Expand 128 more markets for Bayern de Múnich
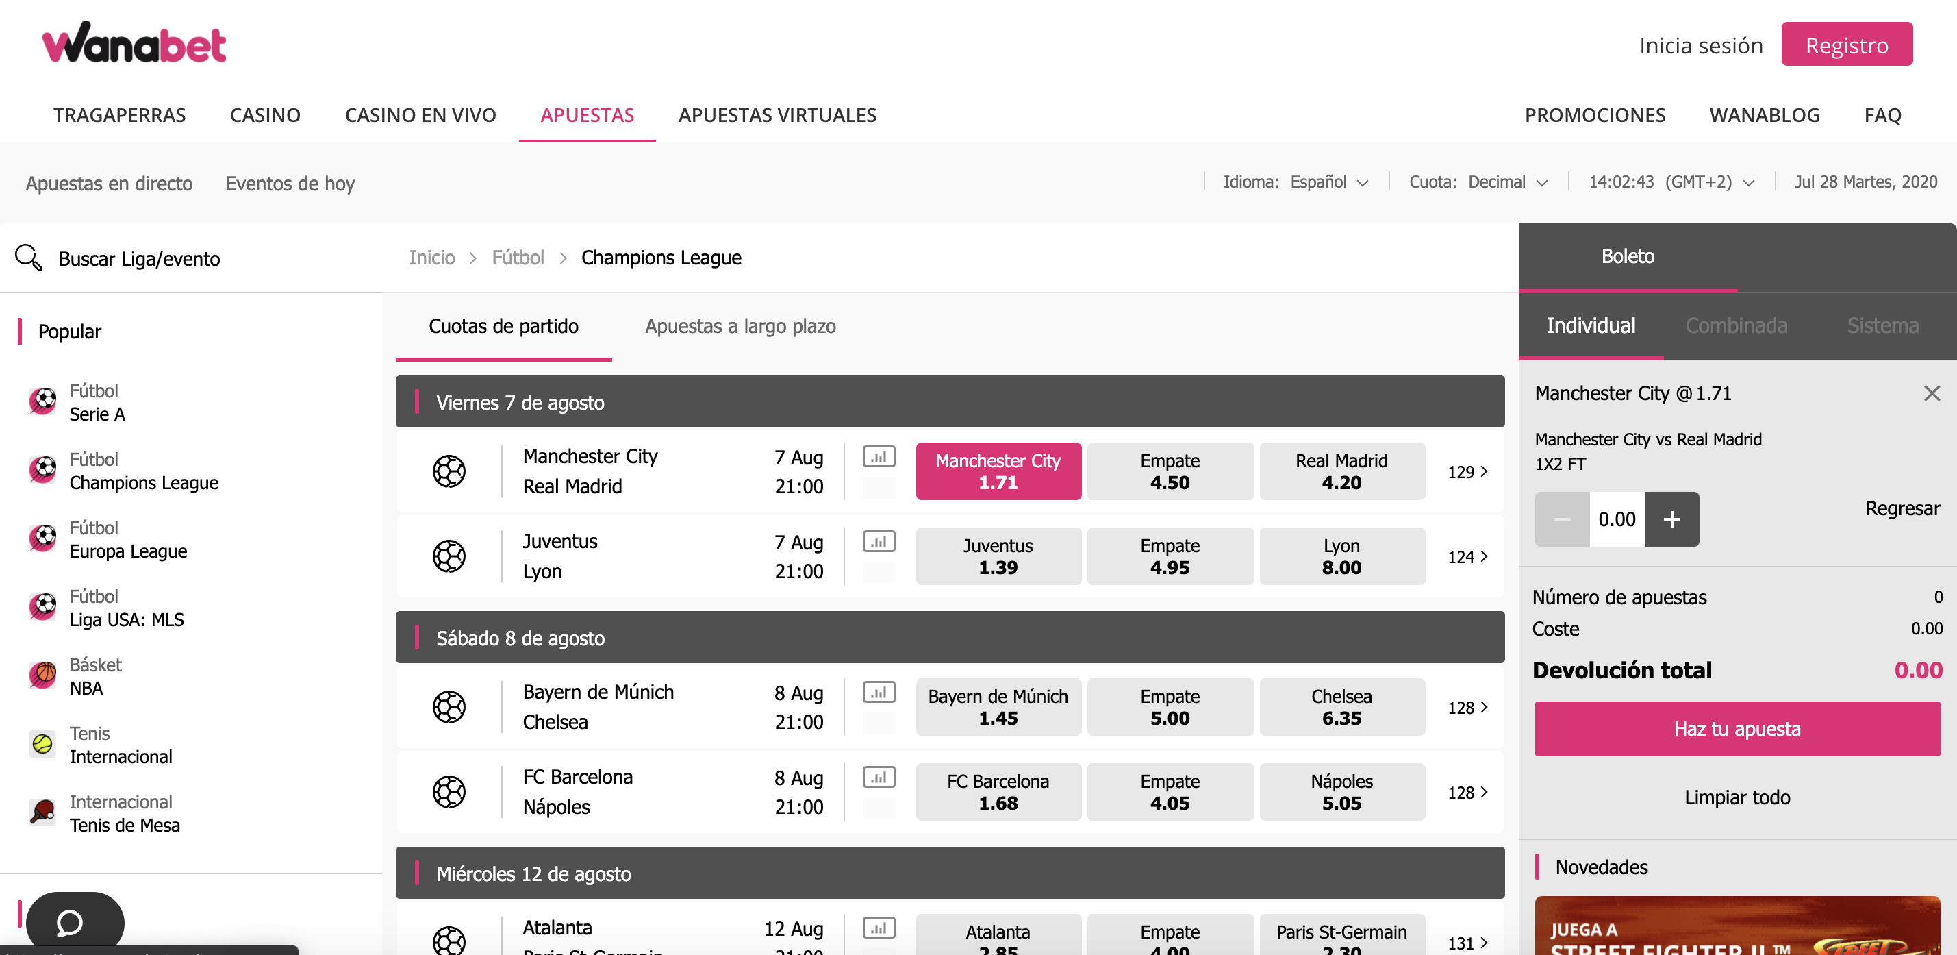This screenshot has height=955, width=1957. [1468, 708]
